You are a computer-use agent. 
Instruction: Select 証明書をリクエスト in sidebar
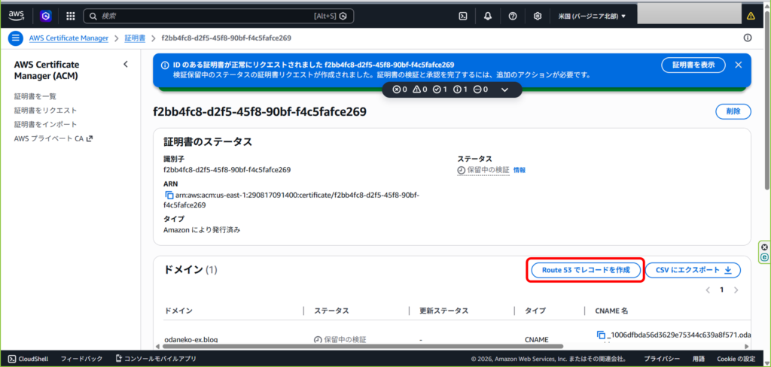coord(45,111)
